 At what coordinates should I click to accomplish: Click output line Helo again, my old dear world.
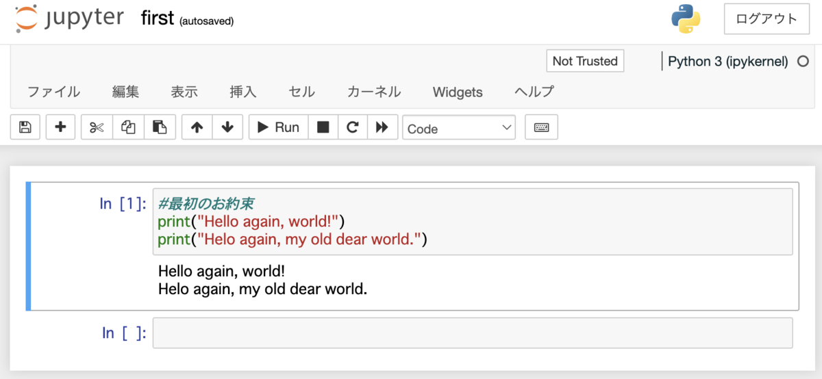tap(263, 289)
